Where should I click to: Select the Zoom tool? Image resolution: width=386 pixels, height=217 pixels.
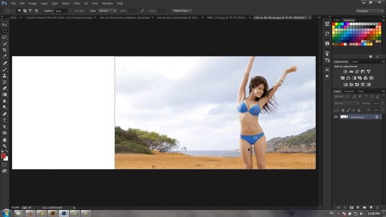click(x=4, y=146)
